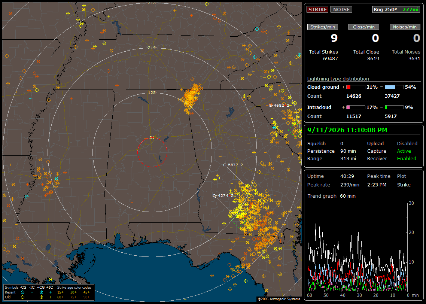Viewport: 426px width, 304px height.
Task: Click the 125 range ring label
Action: tap(152, 92)
